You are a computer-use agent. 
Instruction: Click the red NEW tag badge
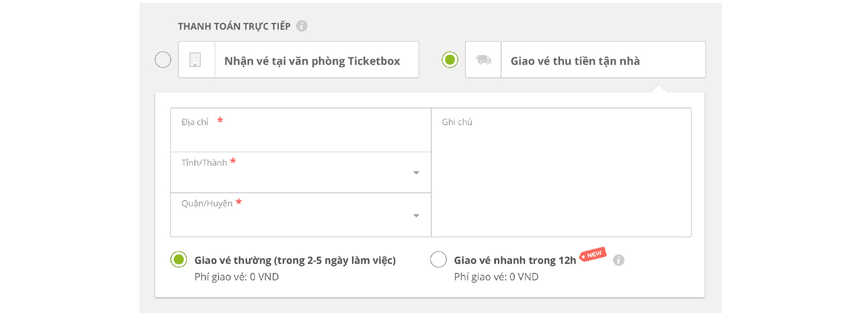coord(593,255)
